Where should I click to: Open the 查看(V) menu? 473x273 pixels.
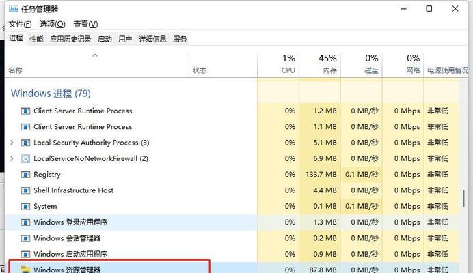coord(85,24)
